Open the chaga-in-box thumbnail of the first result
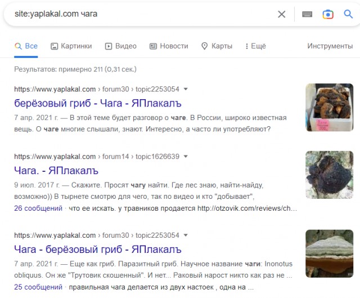The width and height of the screenshot is (360, 298). [329, 108]
